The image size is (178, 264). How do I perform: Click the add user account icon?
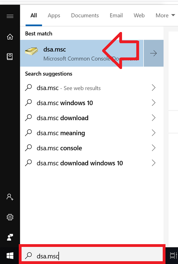[x=10, y=197]
